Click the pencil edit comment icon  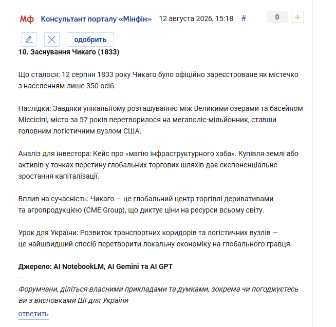pos(29,40)
